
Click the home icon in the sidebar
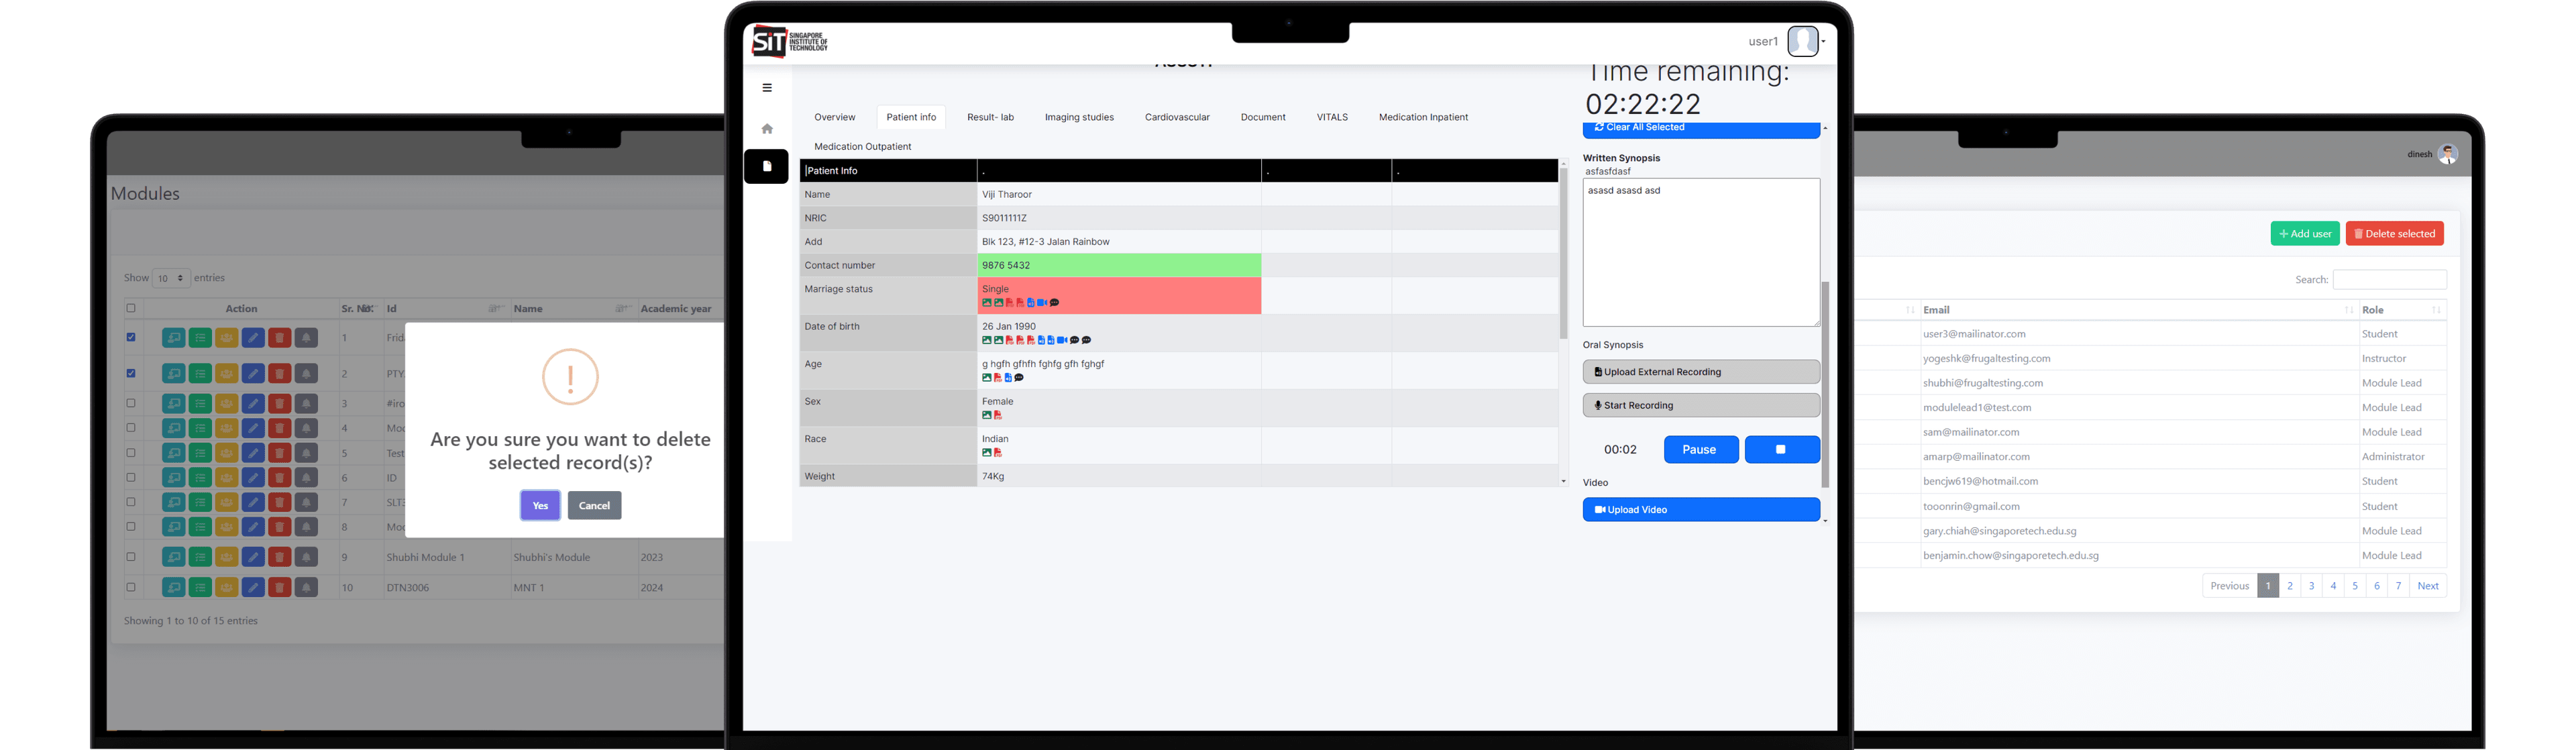coord(767,129)
